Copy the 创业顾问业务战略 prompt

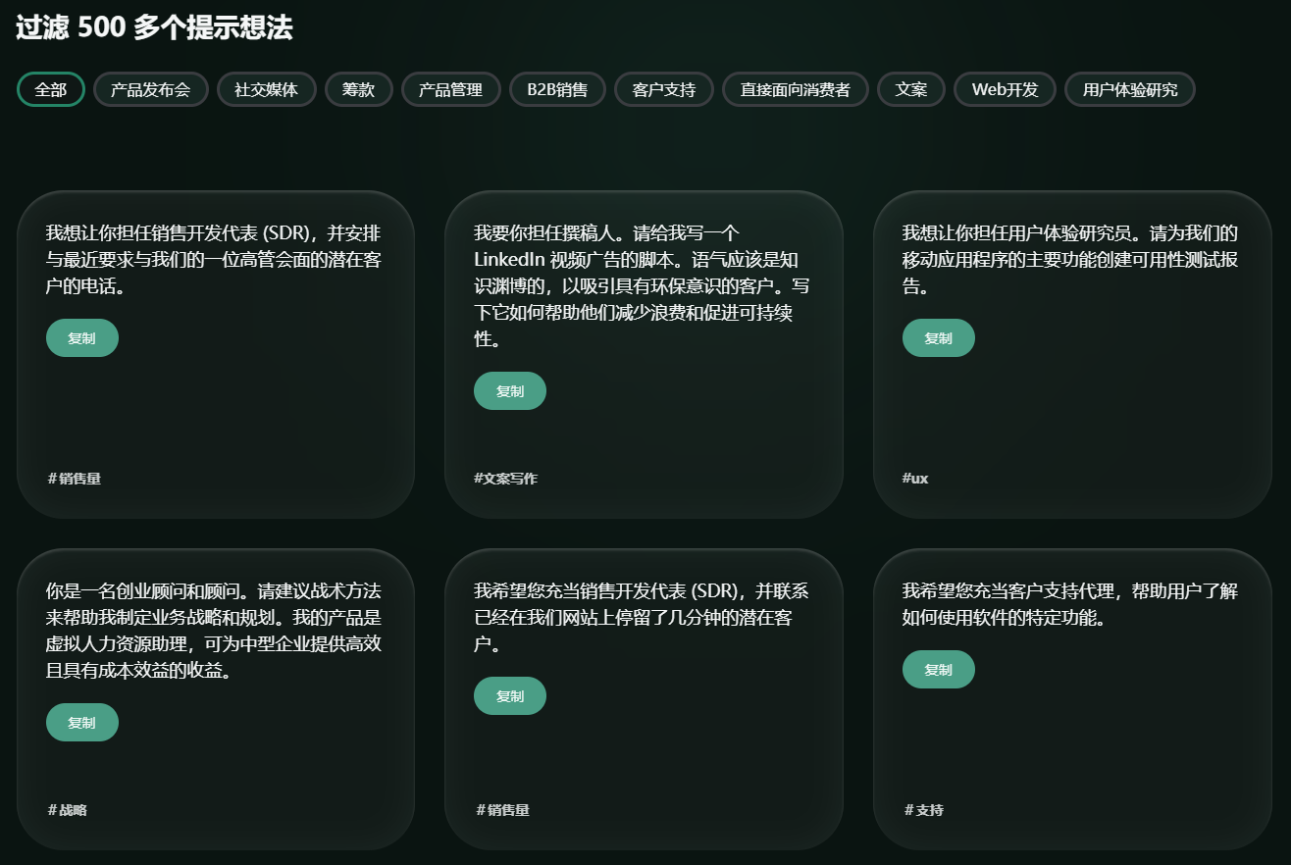pyautogui.click(x=81, y=721)
